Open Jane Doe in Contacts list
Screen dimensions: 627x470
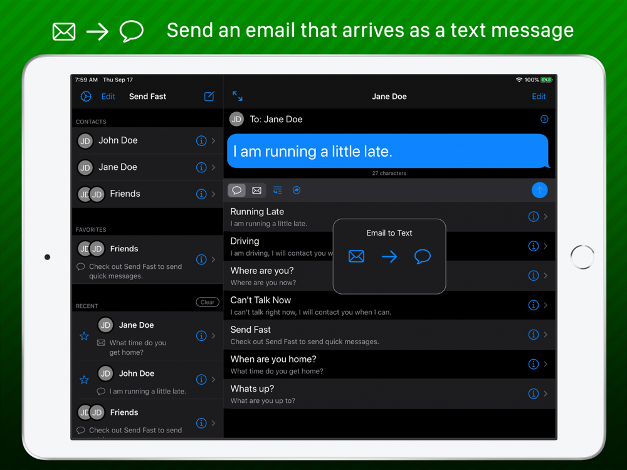pyautogui.click(x=147, y=167)
